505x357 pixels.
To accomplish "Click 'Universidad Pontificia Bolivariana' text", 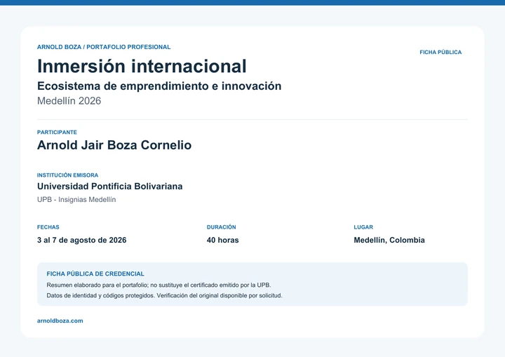I will 110,187.
